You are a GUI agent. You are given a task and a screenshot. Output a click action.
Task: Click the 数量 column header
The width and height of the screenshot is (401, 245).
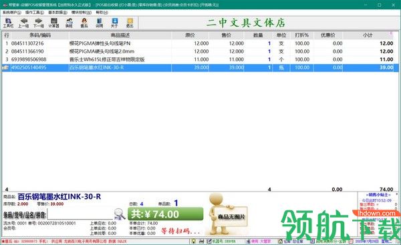[258, 35]
